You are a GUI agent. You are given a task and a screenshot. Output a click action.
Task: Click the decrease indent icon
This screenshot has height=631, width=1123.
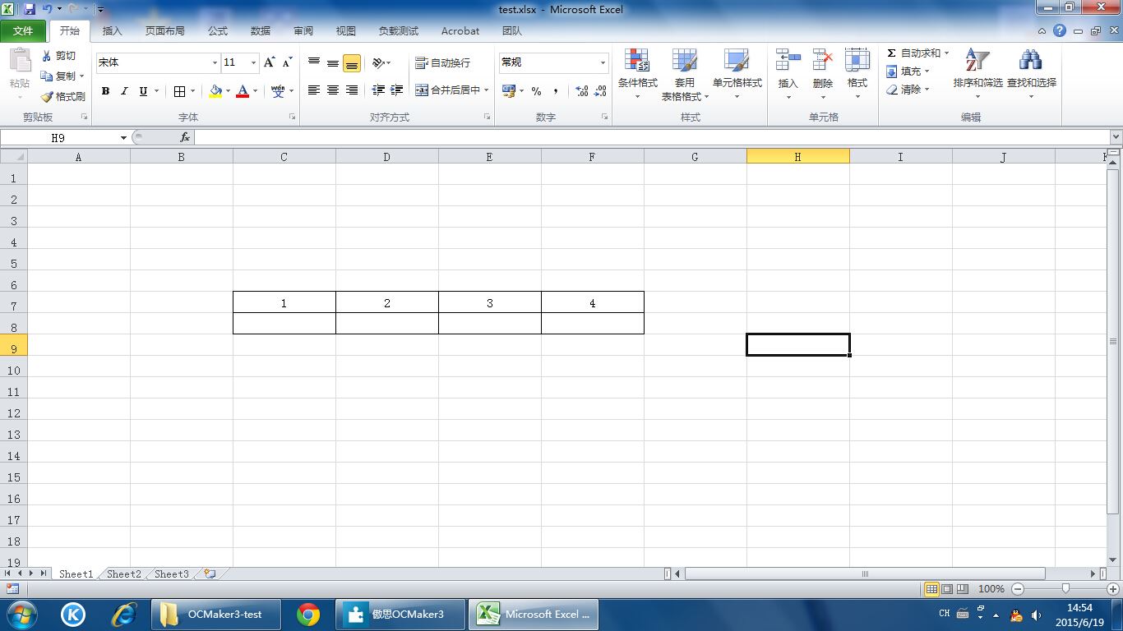pyautogui.click(x=378, y=90)
